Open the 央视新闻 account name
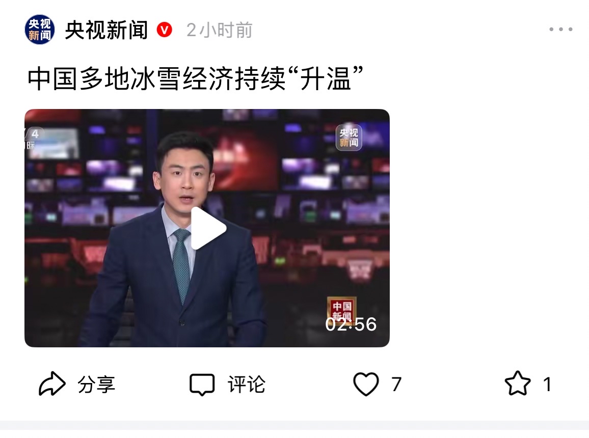Image resolution: width=589 pixels, height=438 pixels. [x=106, y=30]
